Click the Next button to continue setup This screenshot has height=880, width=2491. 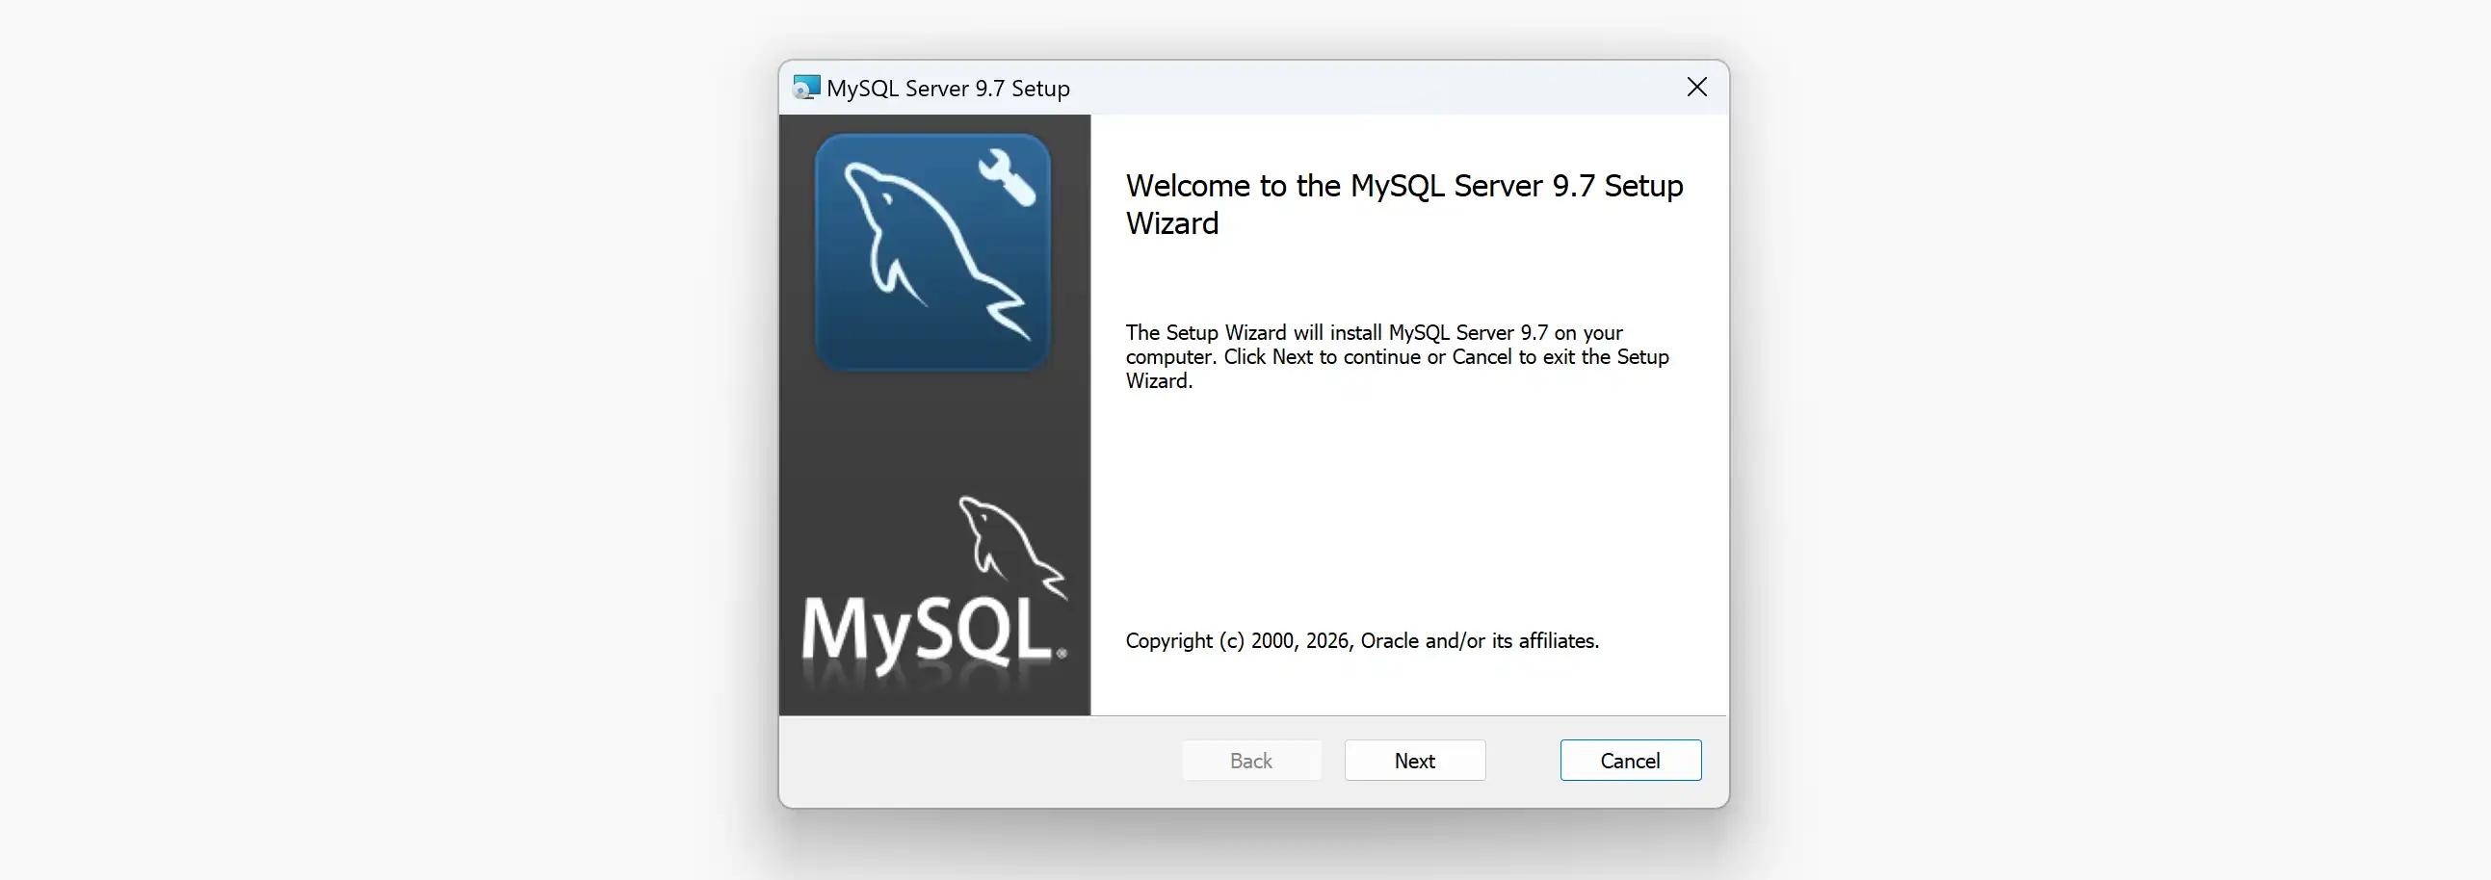click(x=1415, y=760)
